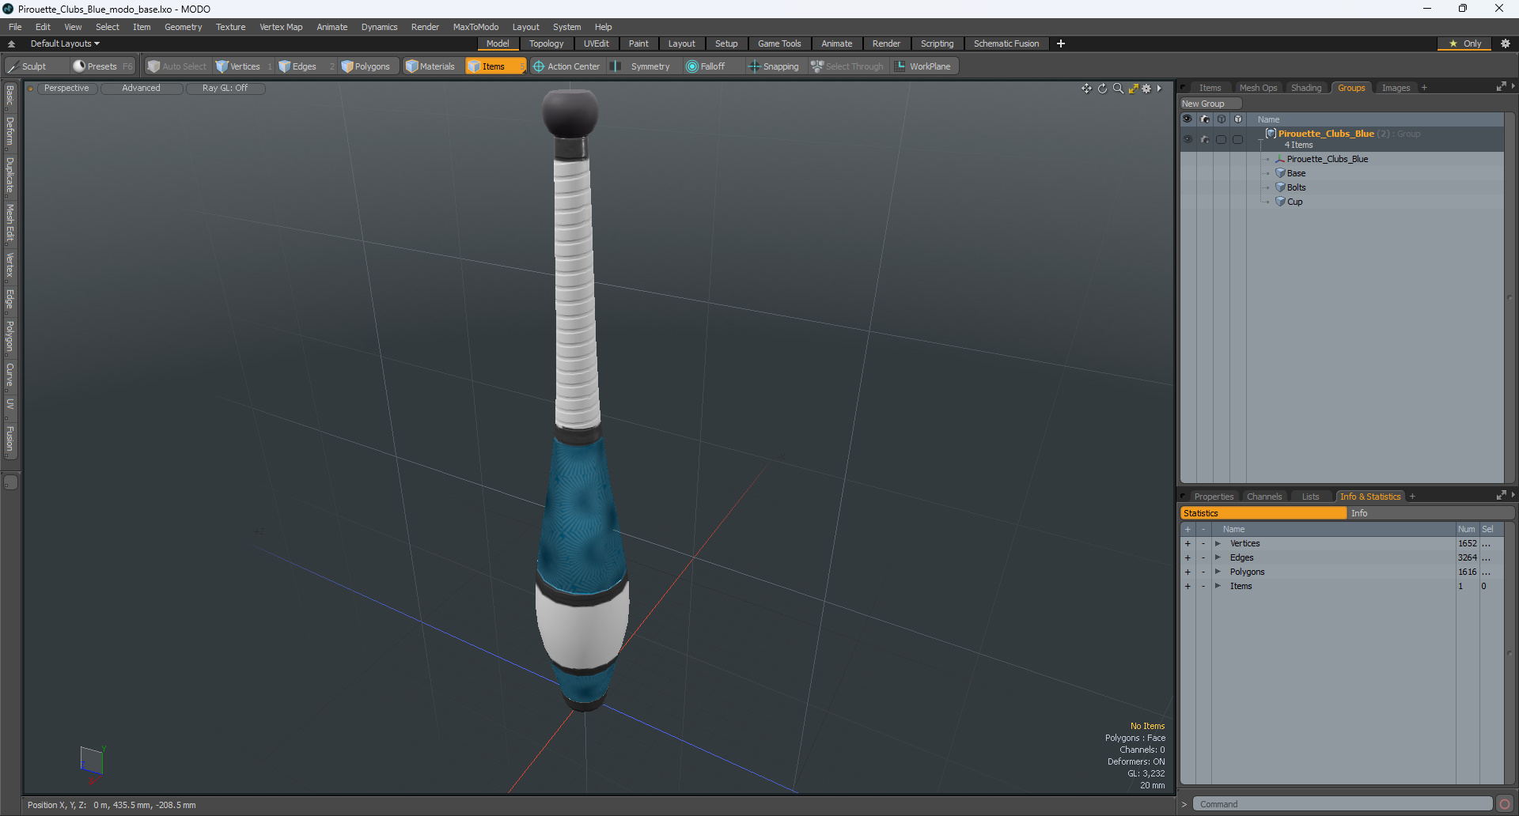The image size is (1519, 816).
Task: Click the Command input field
Action: 1343,804
